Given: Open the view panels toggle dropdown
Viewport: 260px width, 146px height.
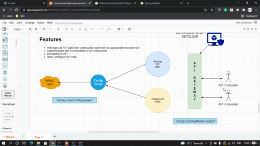Looking at the screenshot, I should coord(5,29).
